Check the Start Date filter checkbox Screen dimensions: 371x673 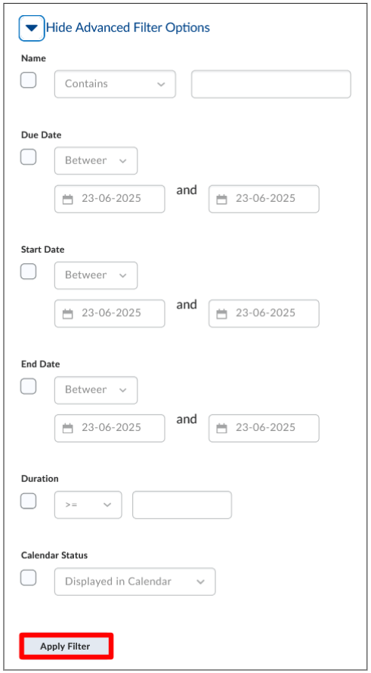pos(28,271)
